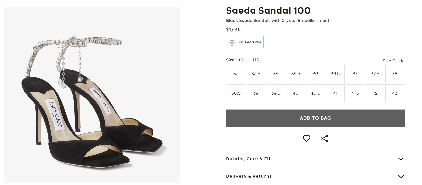Select size 39

pos(256,93)
